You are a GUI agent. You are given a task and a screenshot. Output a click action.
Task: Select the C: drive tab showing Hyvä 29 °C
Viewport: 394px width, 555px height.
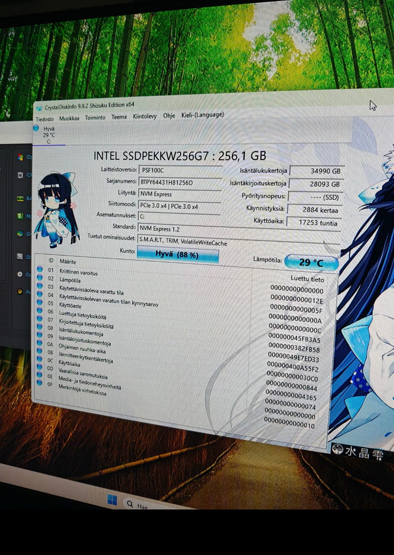(49, 135)
